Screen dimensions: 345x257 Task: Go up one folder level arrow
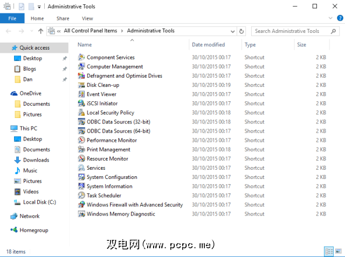(x=40, y=31)
